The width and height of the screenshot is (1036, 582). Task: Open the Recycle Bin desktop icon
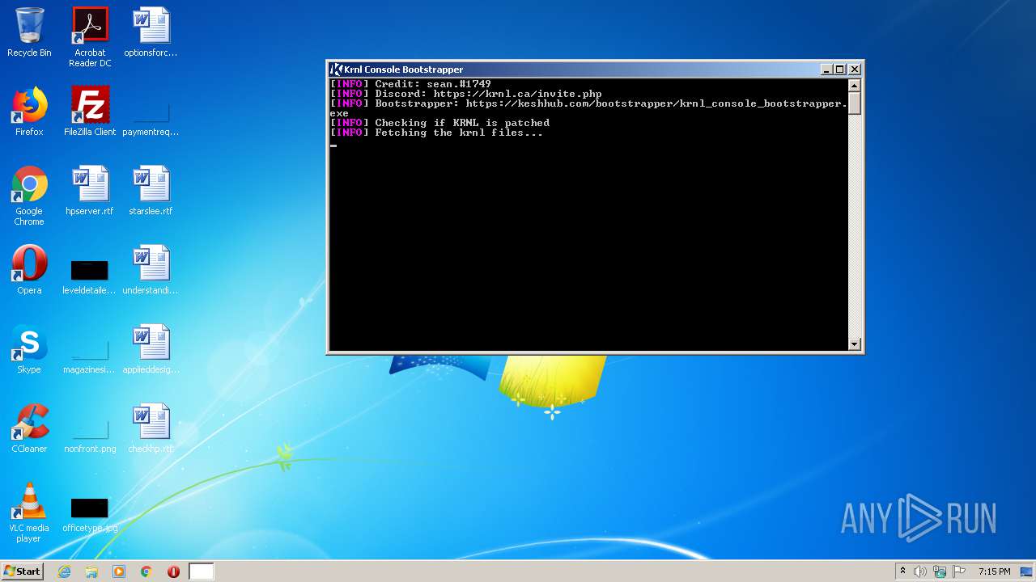click(29, 32)
